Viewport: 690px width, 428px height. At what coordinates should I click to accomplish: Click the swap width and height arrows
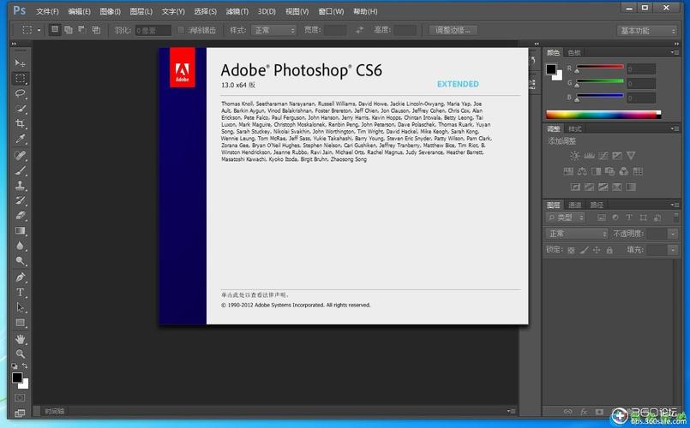pos(359,30)
